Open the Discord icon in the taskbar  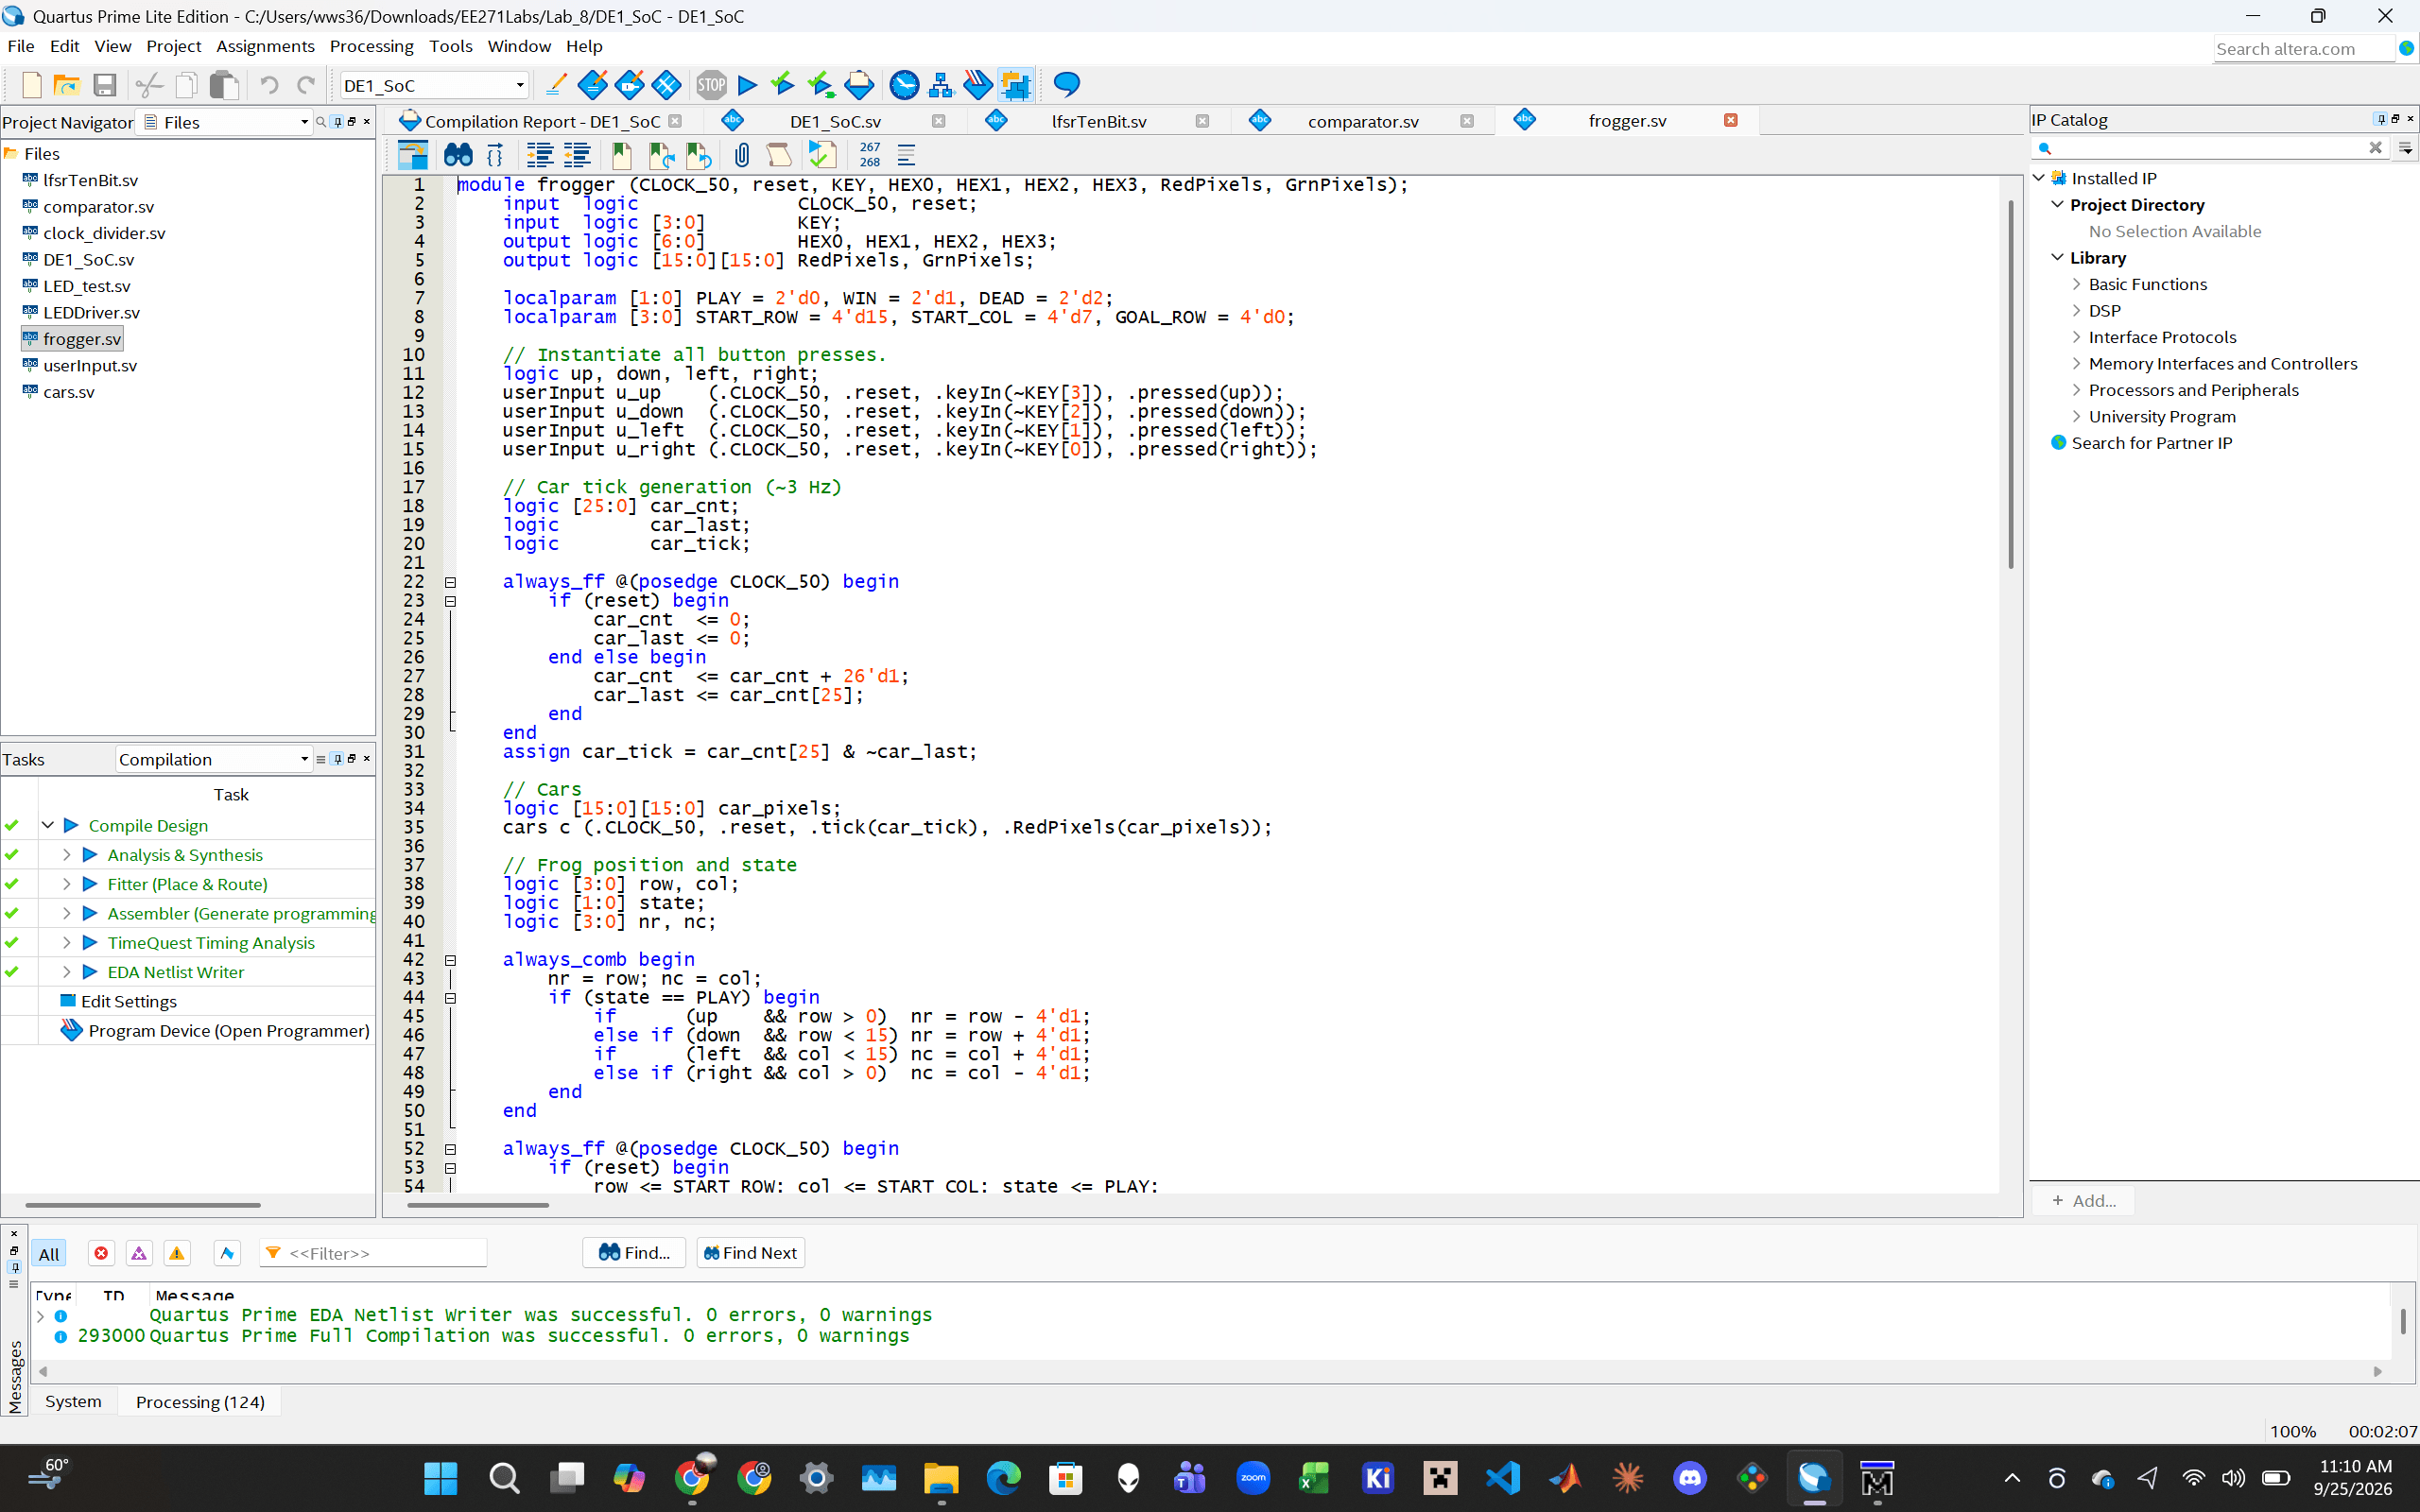tap(1689, 1477)
